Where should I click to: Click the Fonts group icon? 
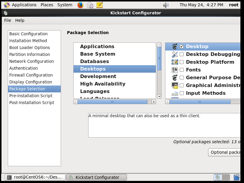coord(175,70)
